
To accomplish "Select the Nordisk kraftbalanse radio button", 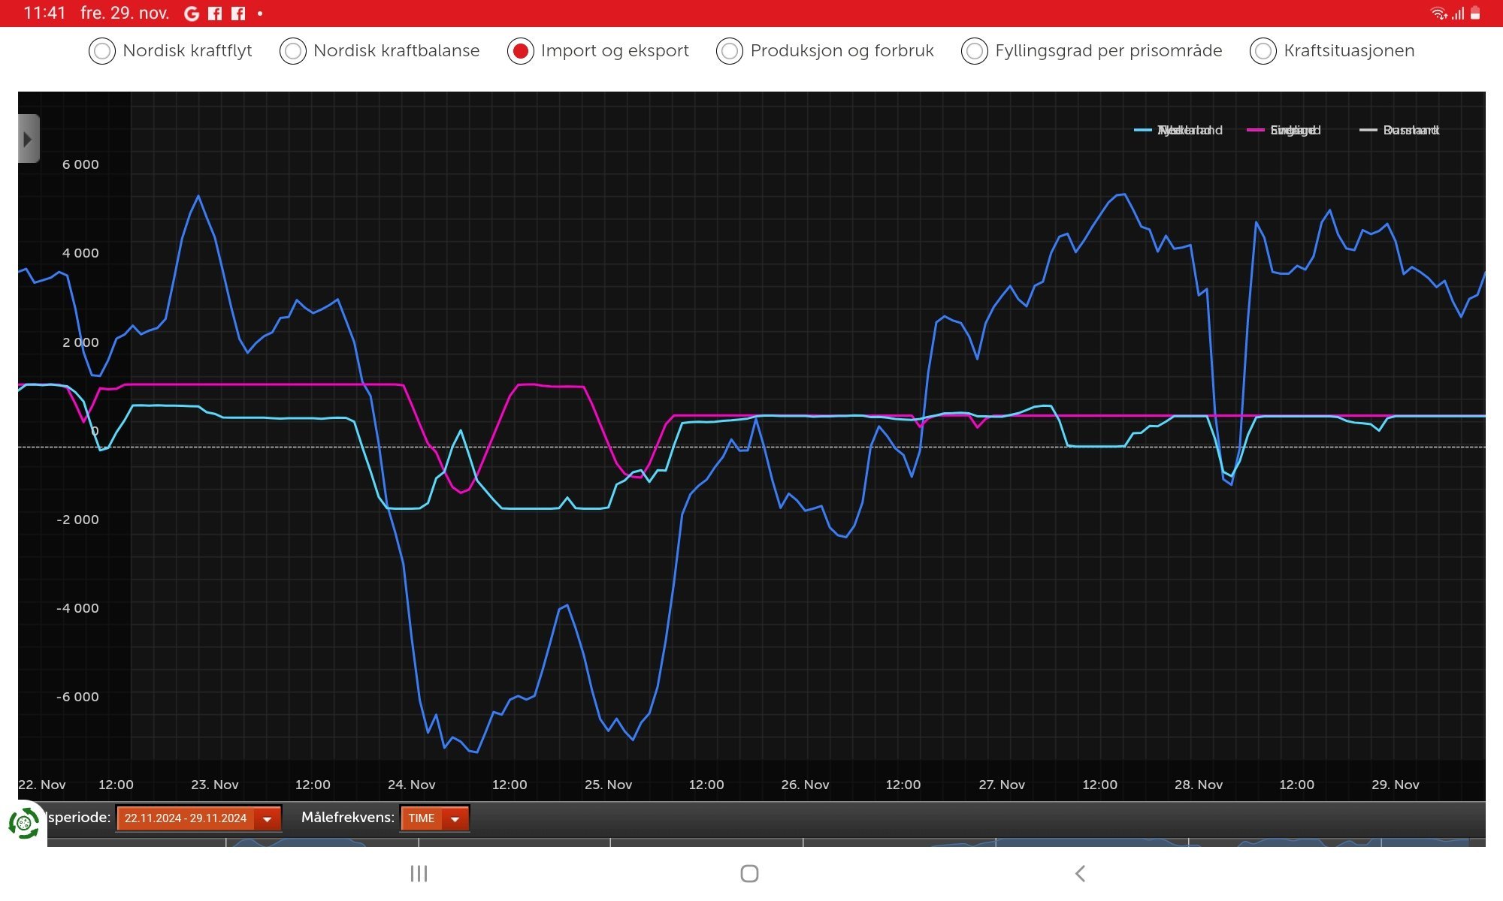I will 293,51.
